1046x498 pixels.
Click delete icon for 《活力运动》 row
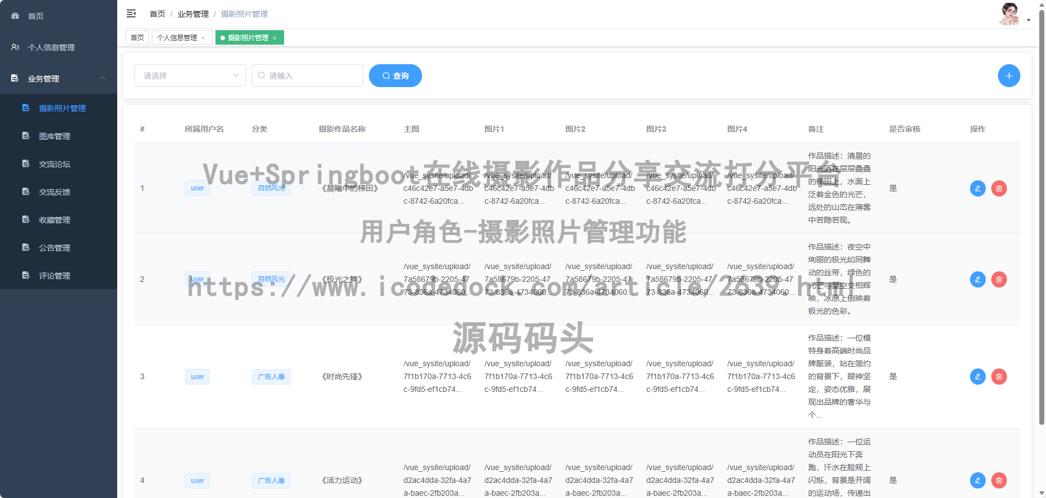tap(999, 480)
